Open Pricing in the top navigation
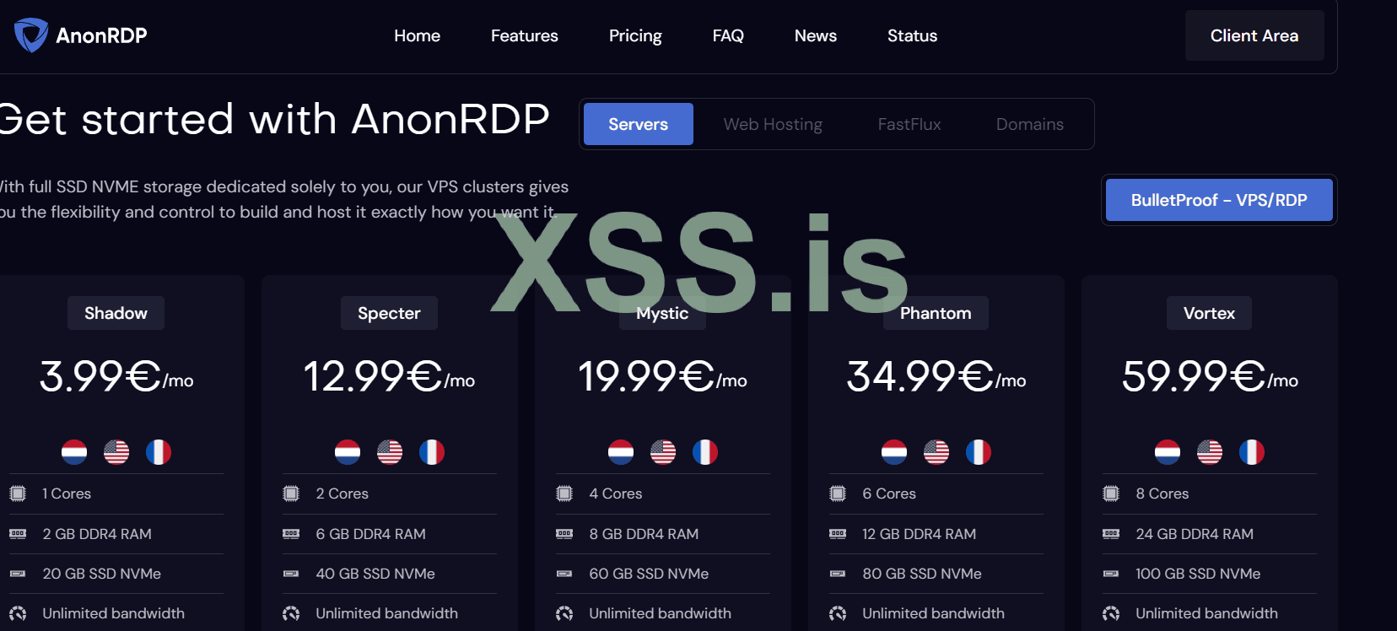Image resolution: width=1397 pixels, height=631 pixels. click(x=635, y=35)
